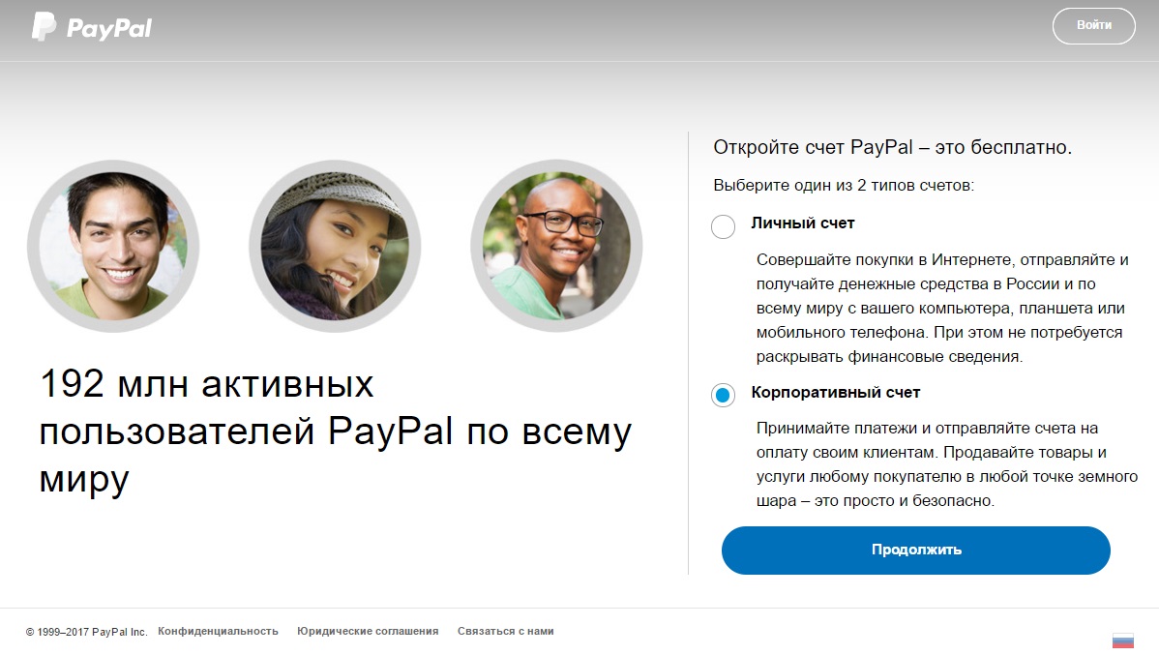Viewport: 1159px width, 655px height.
Task: Click the woman in hat portrait
Action: pyautogui.click(x=335, y=246)
